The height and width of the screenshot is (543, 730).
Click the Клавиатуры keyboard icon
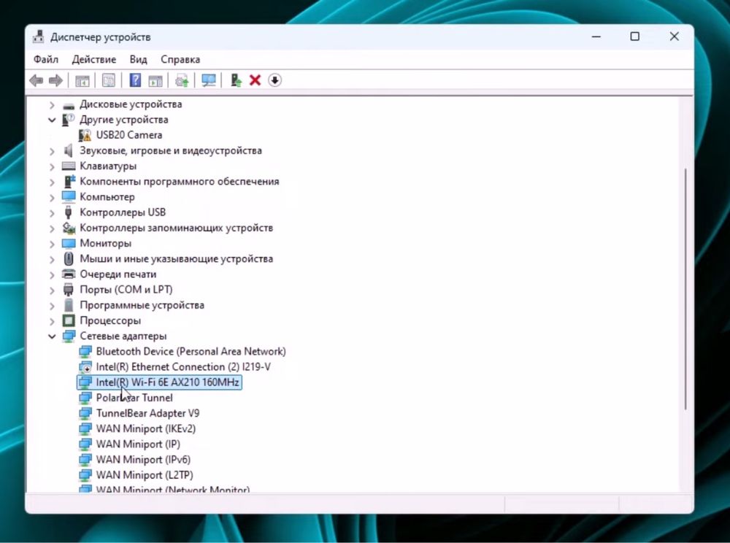pos(69,166)
